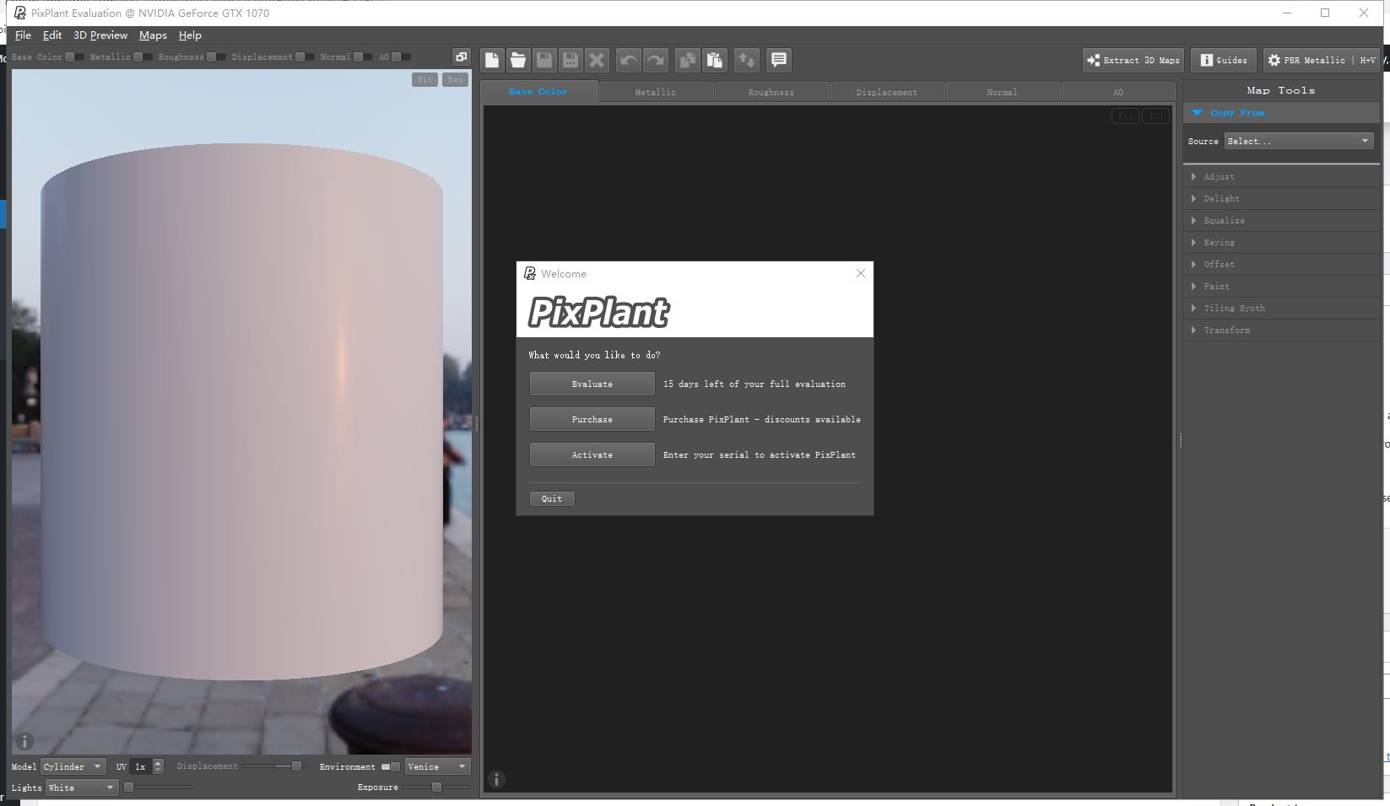Click the Save floppy disk icon
Screen dimensions: 1390x806
click(544, 60)
